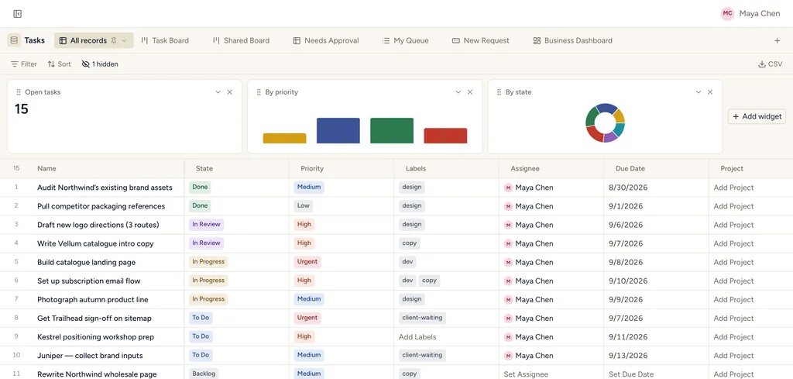Sort by the Name column header

tap(46, 168)
